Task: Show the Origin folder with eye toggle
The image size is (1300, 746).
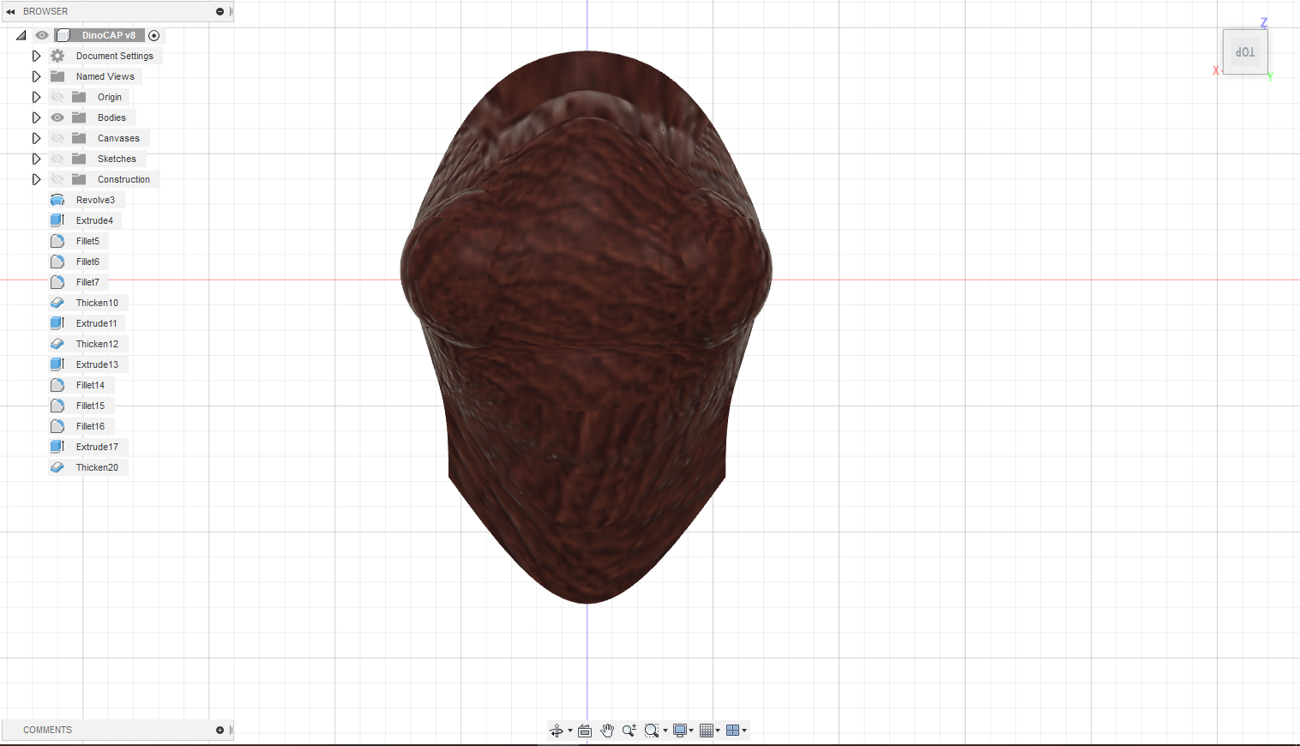Action: pyautogui.click(x=57, y=97)
